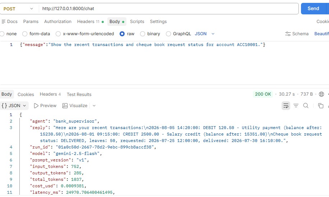Open the POST method dropdown
This screenshot has height=197, width=329.
[x=19, y=9]
